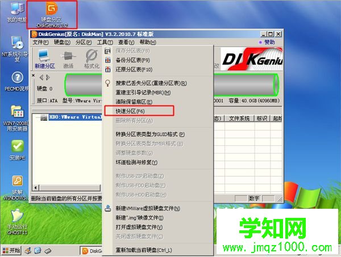Click the disk tree horizontal scrollbar track

click(69, 188)
